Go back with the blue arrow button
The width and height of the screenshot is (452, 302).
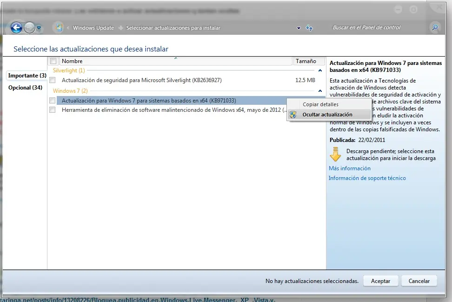click(x=16, y=28)
